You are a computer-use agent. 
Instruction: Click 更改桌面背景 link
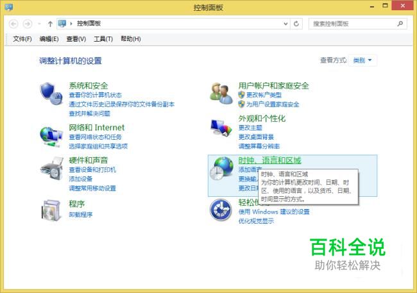[x=256, y=137]
